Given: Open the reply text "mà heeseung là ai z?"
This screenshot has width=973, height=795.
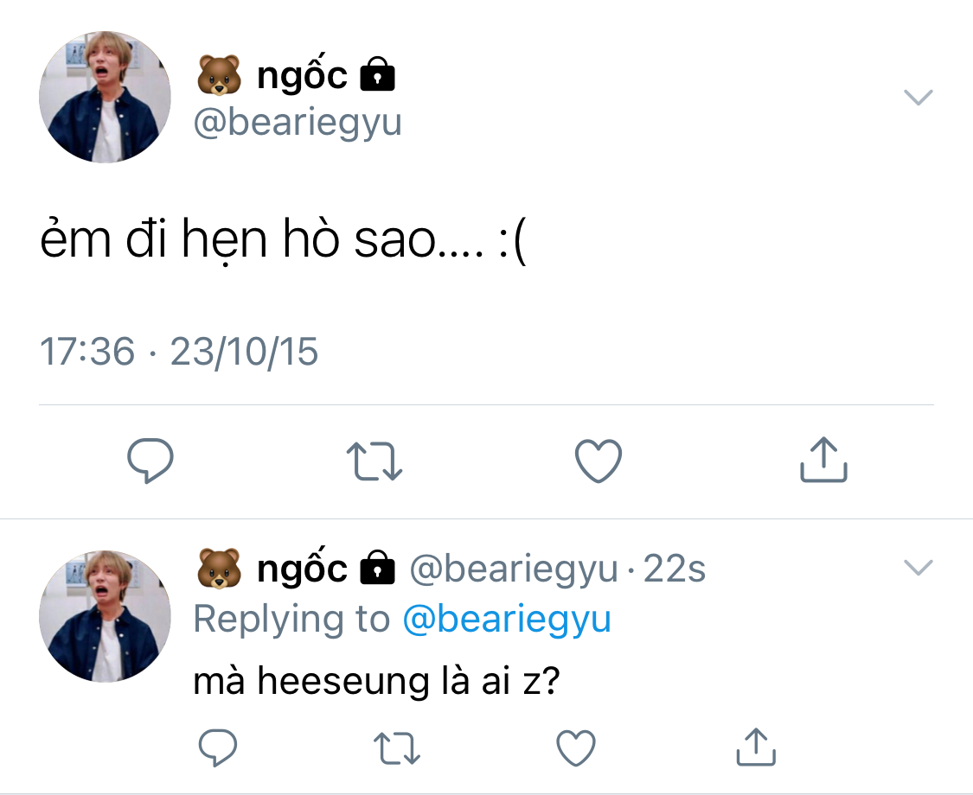Looking at the screenshot, I should coord(377,682).
